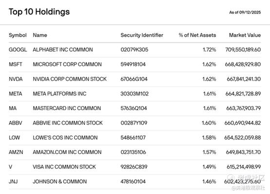The width and height of the screenshot is (270, 194).
Task: Open MASTERCARD INC COMMON holding
Action: [67, 108]
